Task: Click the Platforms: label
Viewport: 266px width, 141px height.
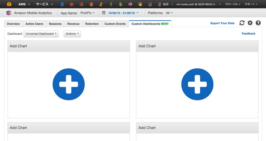Action: (155, 13)
